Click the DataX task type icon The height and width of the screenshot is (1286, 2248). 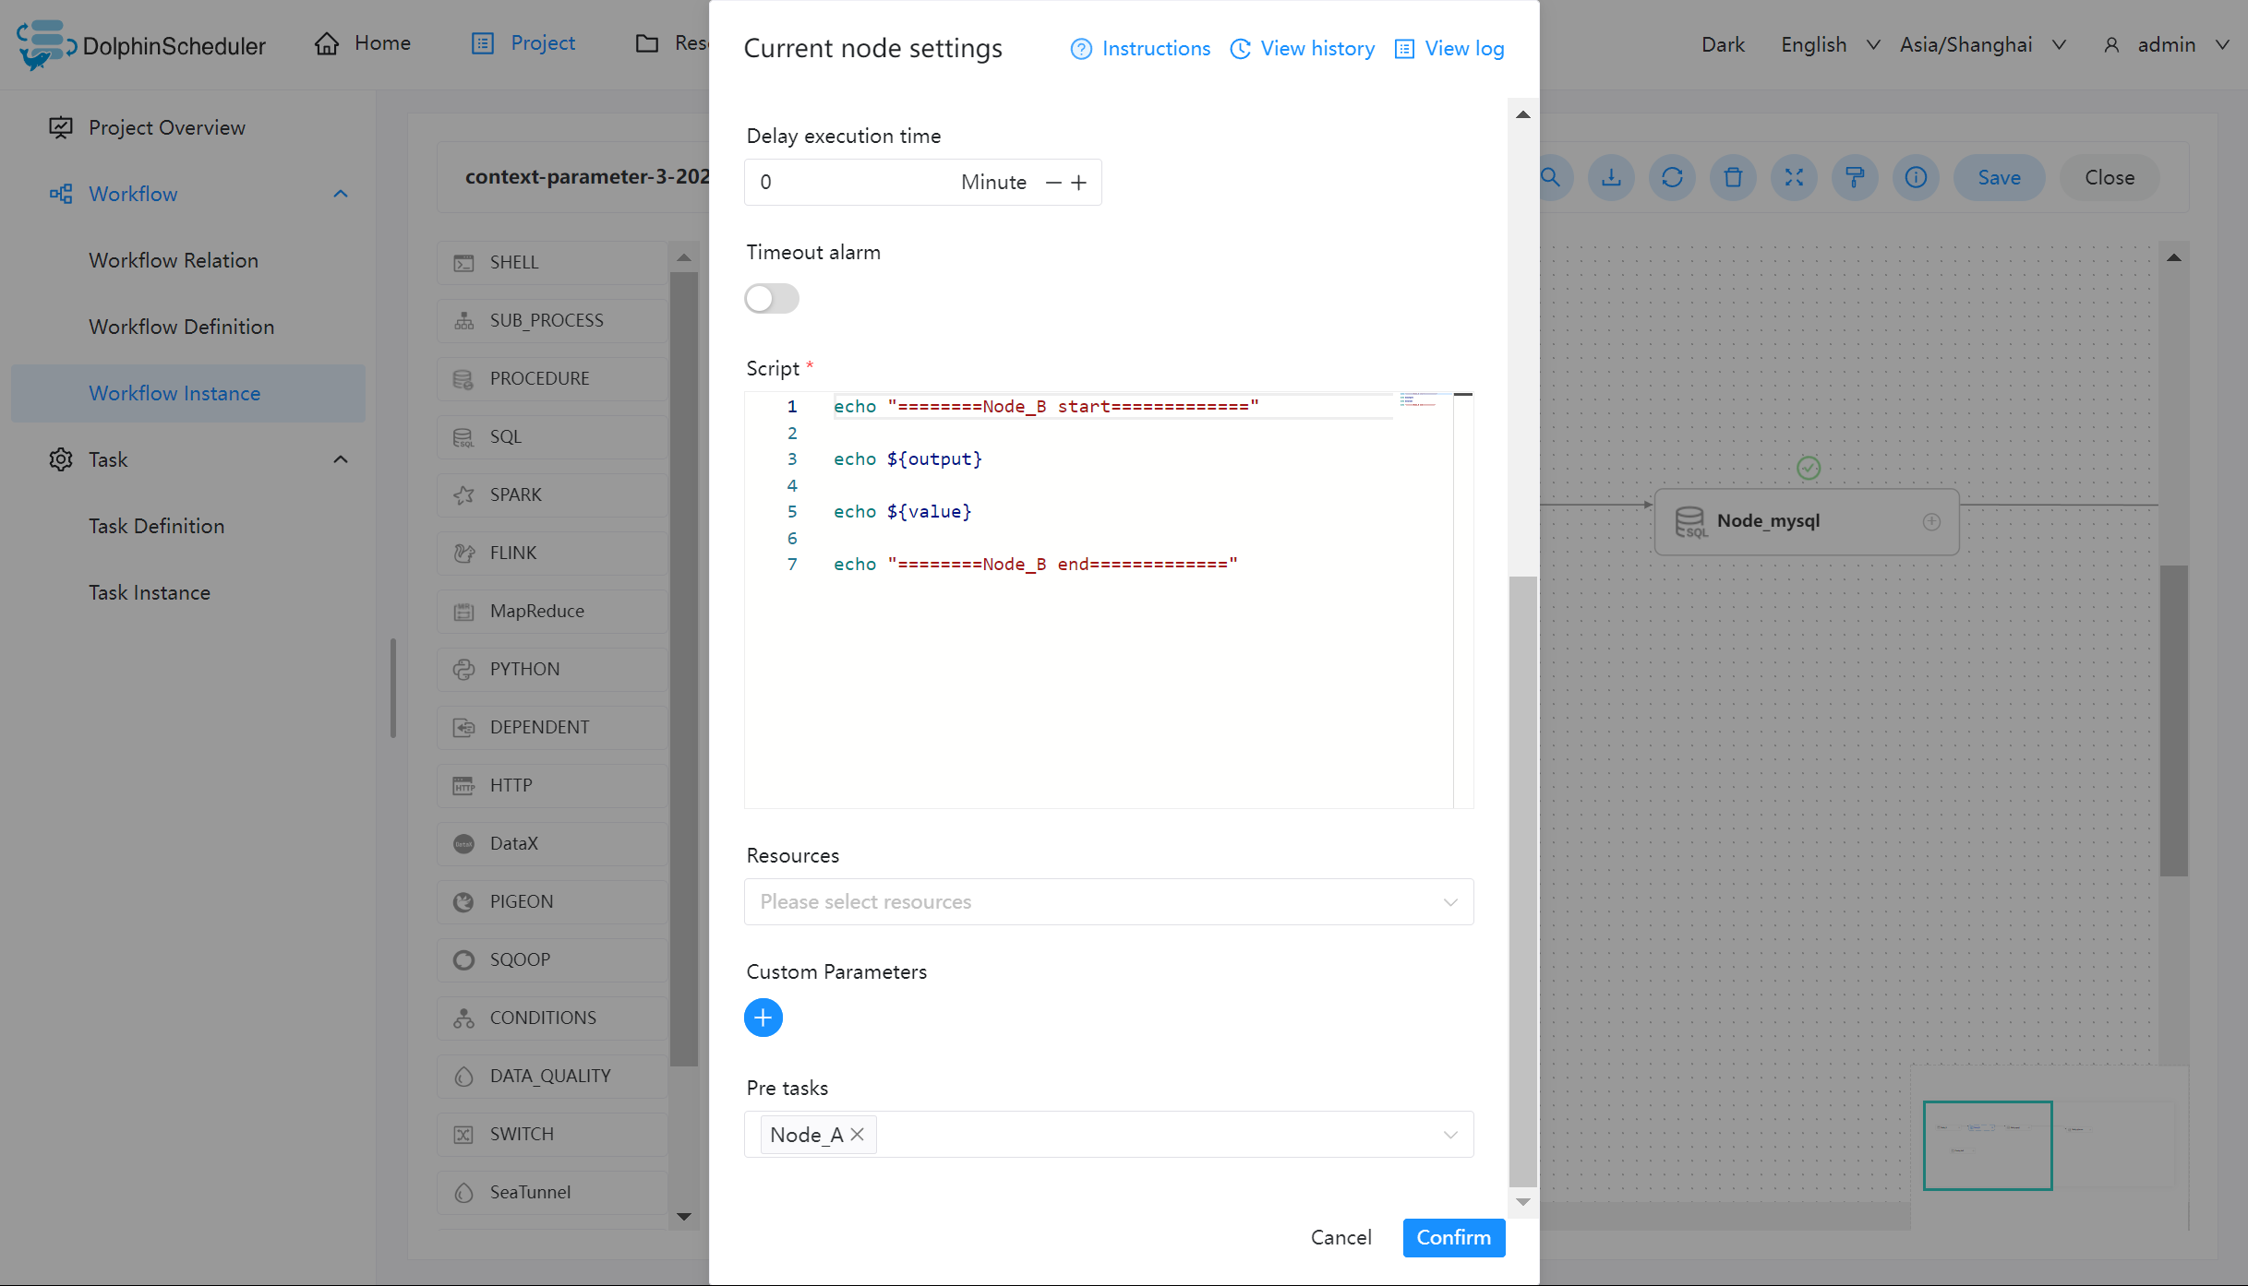pos(464,843)
